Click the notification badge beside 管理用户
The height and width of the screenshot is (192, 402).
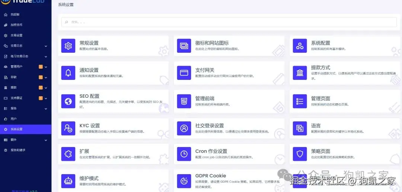coord(41,67)
